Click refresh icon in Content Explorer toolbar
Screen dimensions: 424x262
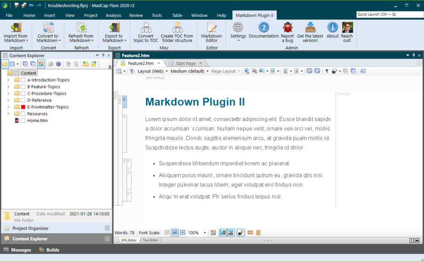point(58,64)
